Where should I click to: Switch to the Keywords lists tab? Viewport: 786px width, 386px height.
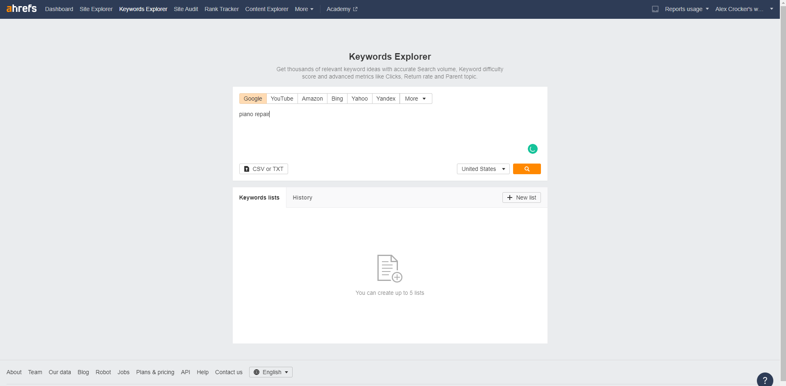259,197
